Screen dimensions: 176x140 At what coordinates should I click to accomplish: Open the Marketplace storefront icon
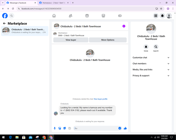point(103,16)
